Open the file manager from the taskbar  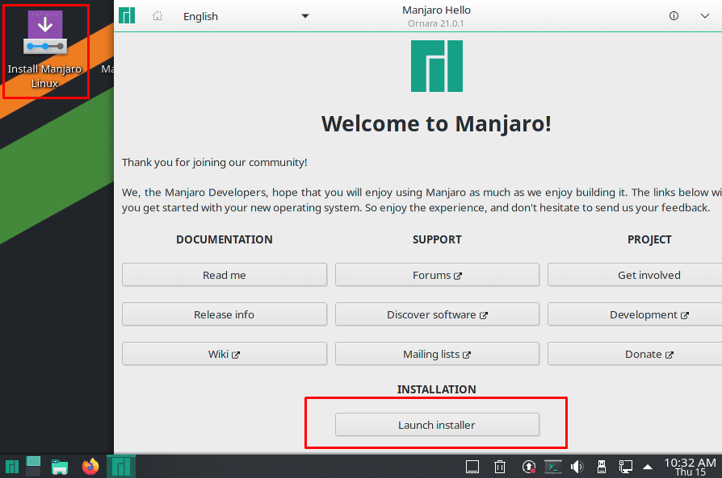59,466
